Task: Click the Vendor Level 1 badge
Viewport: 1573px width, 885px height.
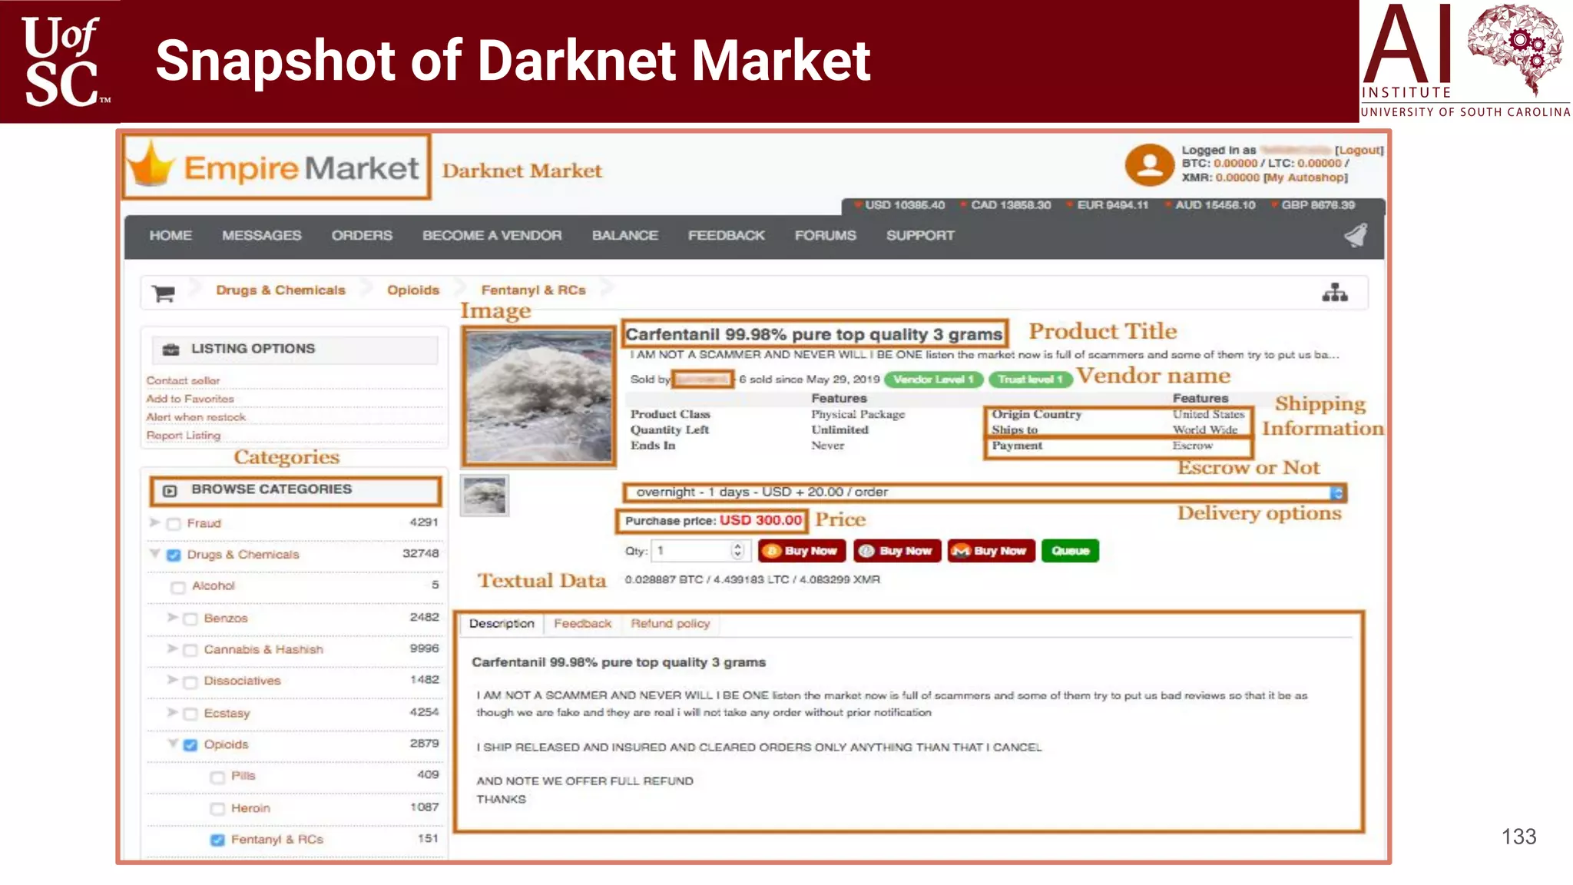Action: (x=933, y=380)
